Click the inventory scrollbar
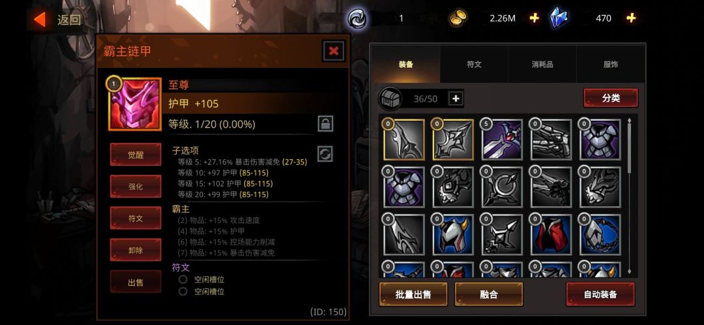Screen dimensions: 704x325 click(629, 196)
